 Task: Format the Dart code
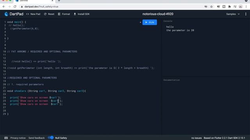pos(64,14)
